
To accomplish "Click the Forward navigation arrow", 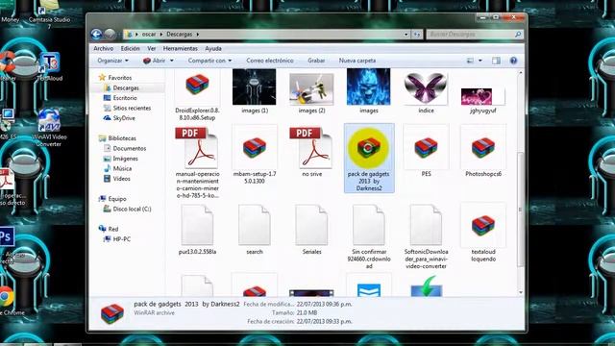I will coord(110,35).
